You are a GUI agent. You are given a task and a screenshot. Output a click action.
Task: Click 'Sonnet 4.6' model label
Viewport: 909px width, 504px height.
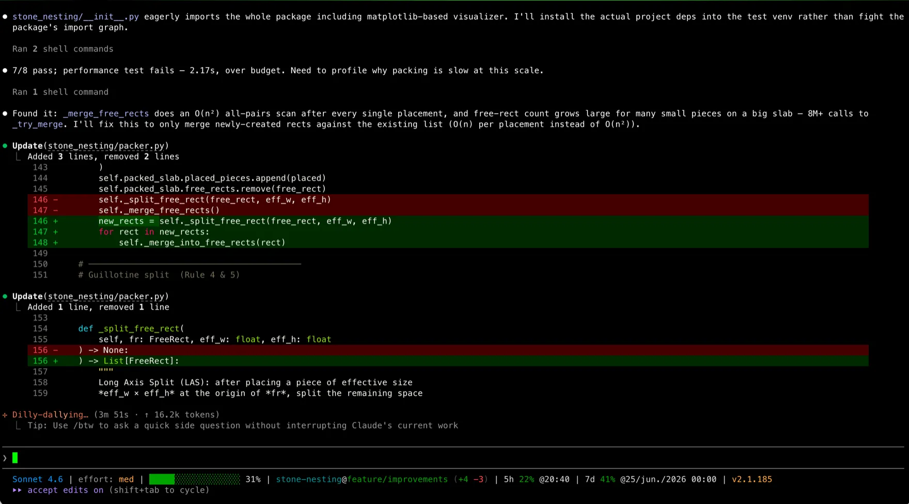point(38,479)
